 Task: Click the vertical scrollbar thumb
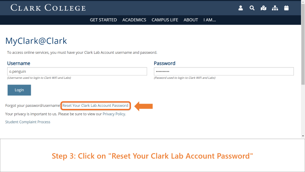click(303, 44)
